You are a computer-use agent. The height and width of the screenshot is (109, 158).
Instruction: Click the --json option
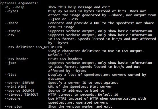point(10,63)
